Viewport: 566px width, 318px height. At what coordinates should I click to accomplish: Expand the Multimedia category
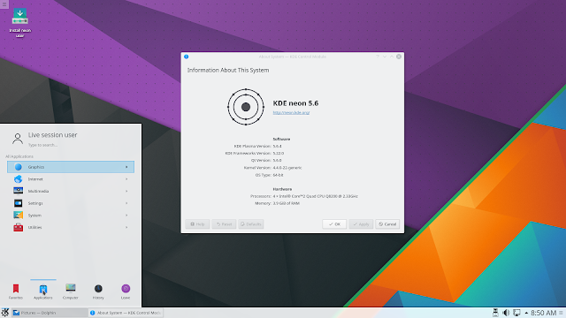point(71,191)
